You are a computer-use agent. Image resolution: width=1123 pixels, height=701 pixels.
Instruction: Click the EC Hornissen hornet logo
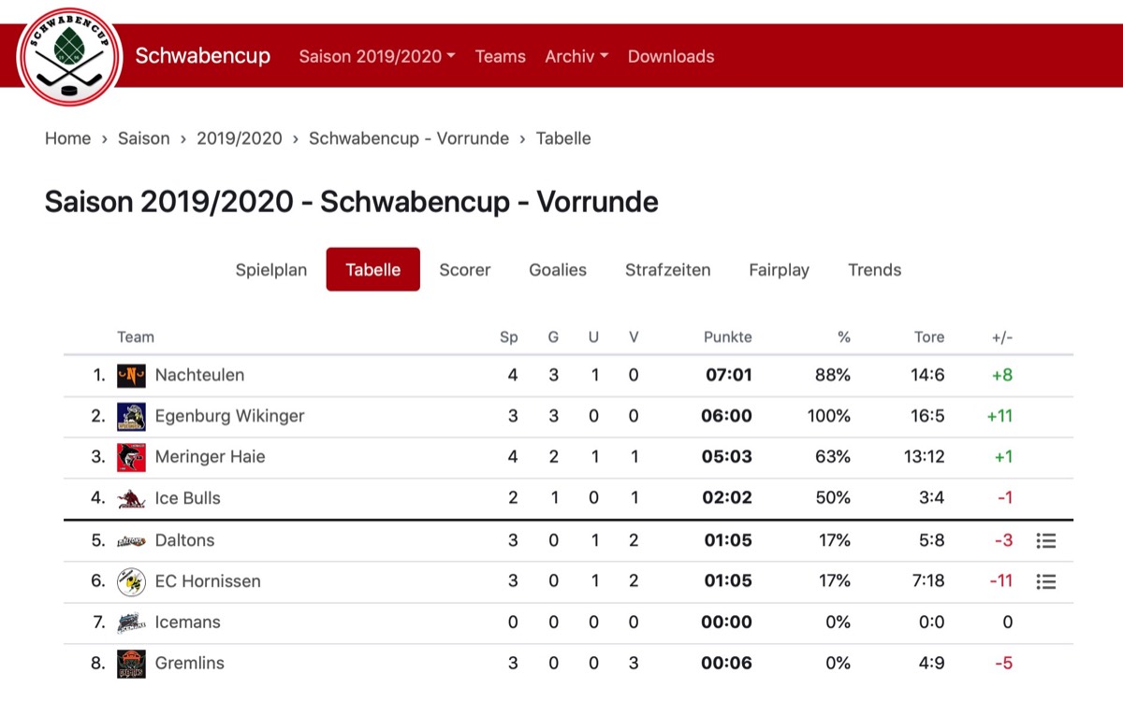click(x=131, y=581)
